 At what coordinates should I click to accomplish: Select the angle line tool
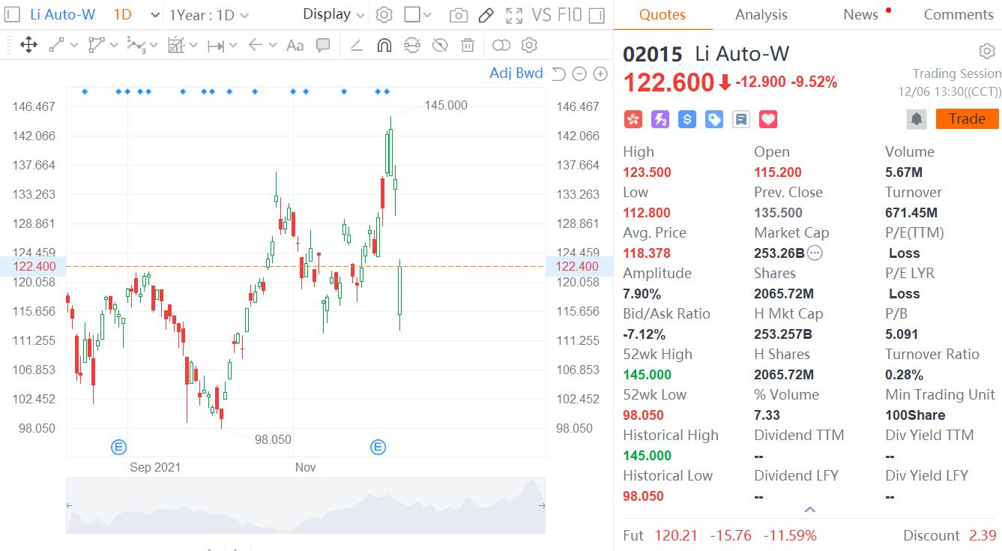click(357, 46)
